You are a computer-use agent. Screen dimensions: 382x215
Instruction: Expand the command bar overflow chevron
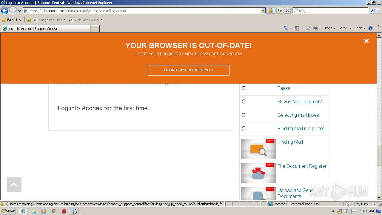[379, 27]
